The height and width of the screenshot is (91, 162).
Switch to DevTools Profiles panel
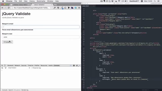coord(37,65)
